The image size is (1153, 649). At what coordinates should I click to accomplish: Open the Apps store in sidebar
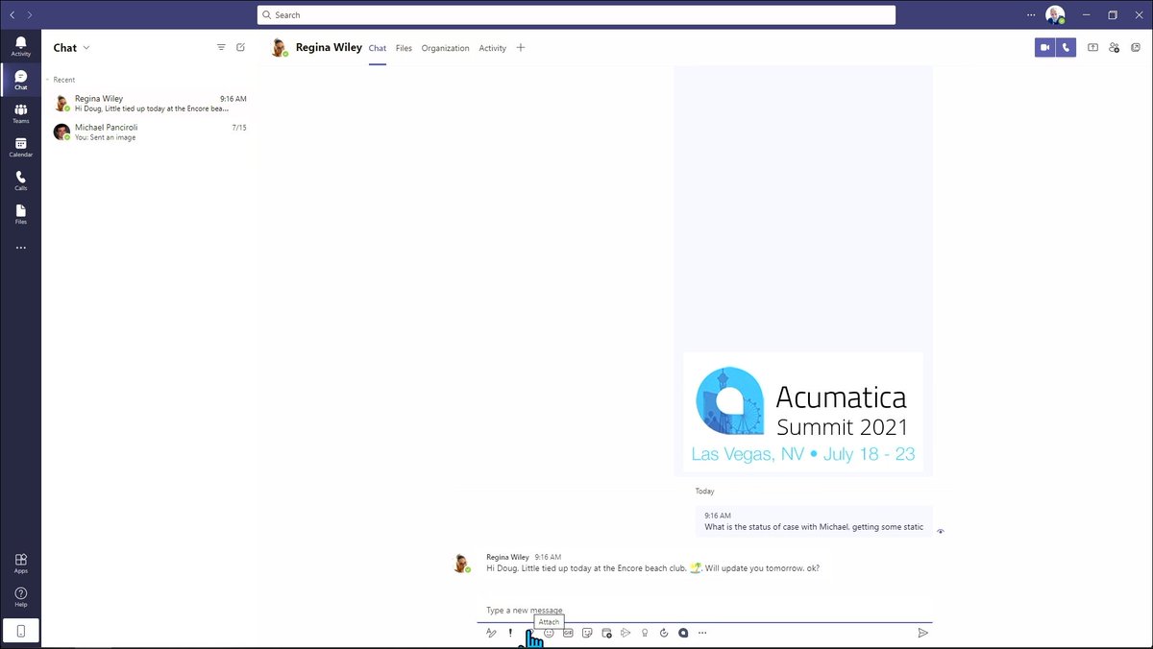pos(20,563)
